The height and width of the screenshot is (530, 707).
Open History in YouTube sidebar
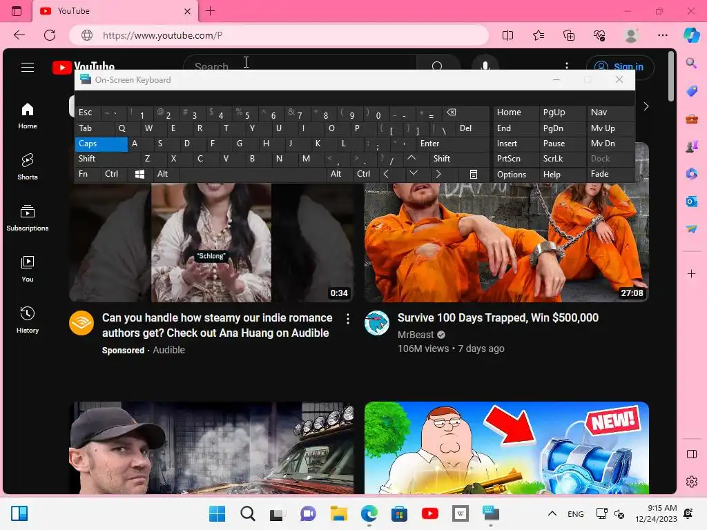tap(28, 320)
